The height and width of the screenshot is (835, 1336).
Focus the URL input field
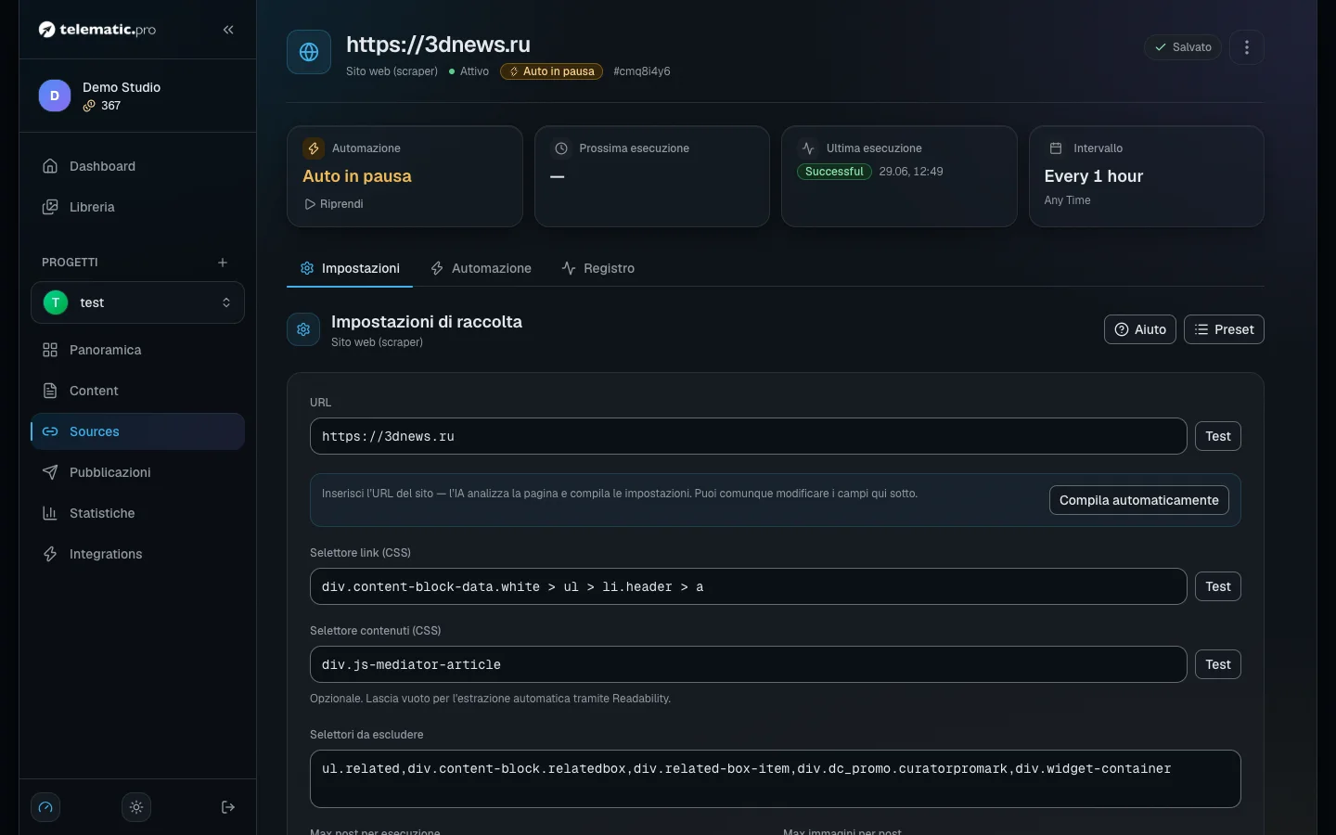pyautogui.click(x=749, y=436)
